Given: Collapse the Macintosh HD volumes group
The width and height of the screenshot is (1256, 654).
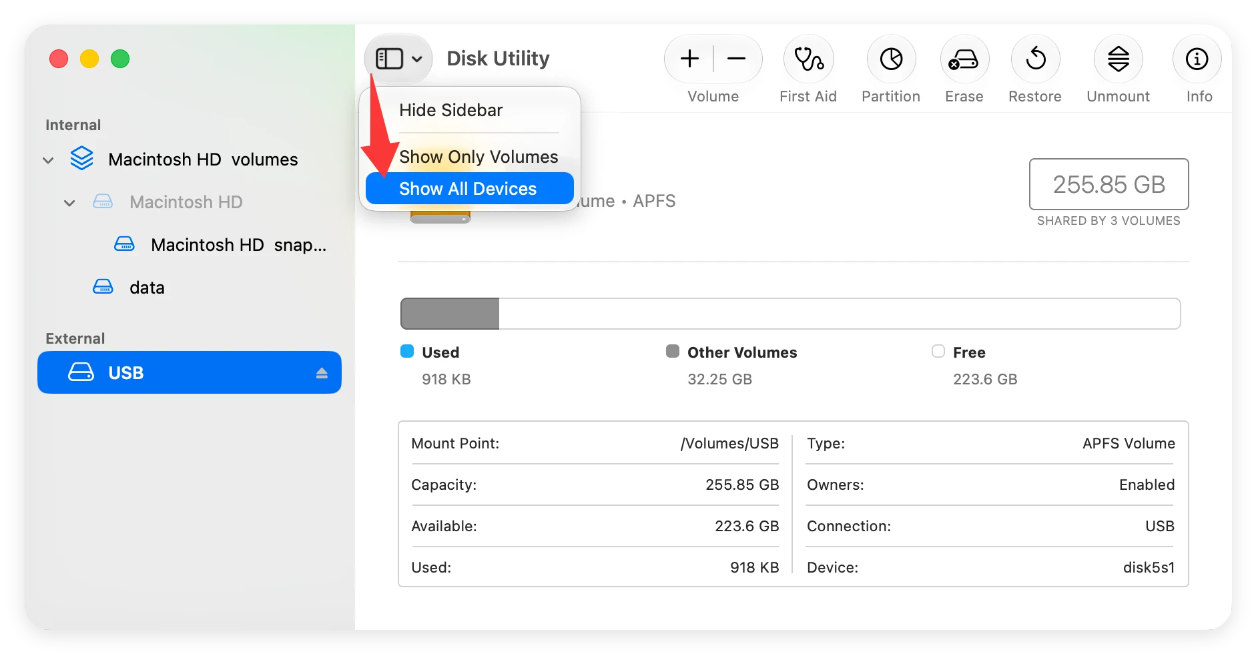Looking at the screenshot, I should tap(48, 160).
